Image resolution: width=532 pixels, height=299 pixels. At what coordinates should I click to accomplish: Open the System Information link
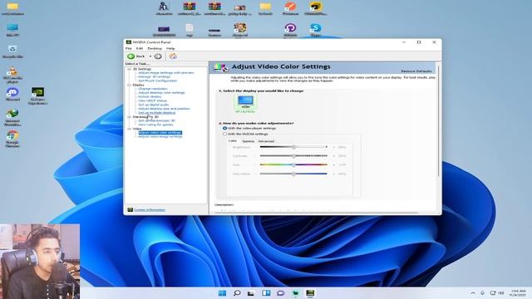(x=150, y=210)
